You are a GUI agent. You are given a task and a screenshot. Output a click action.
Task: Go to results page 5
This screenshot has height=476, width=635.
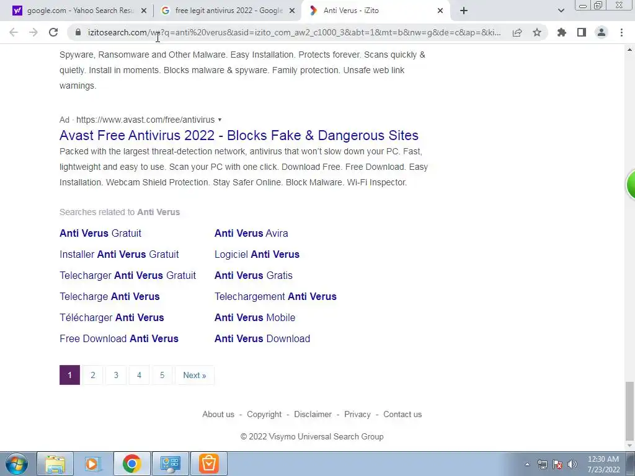pos(162,375)
